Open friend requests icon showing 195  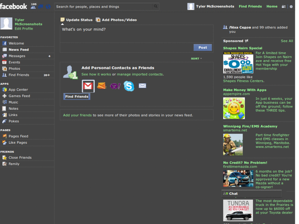[33, 6]
